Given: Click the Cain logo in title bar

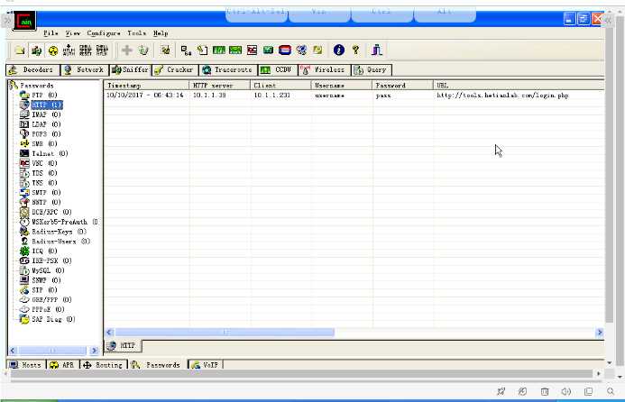Looking at the screenshot, I should click(x=24, y=21).
